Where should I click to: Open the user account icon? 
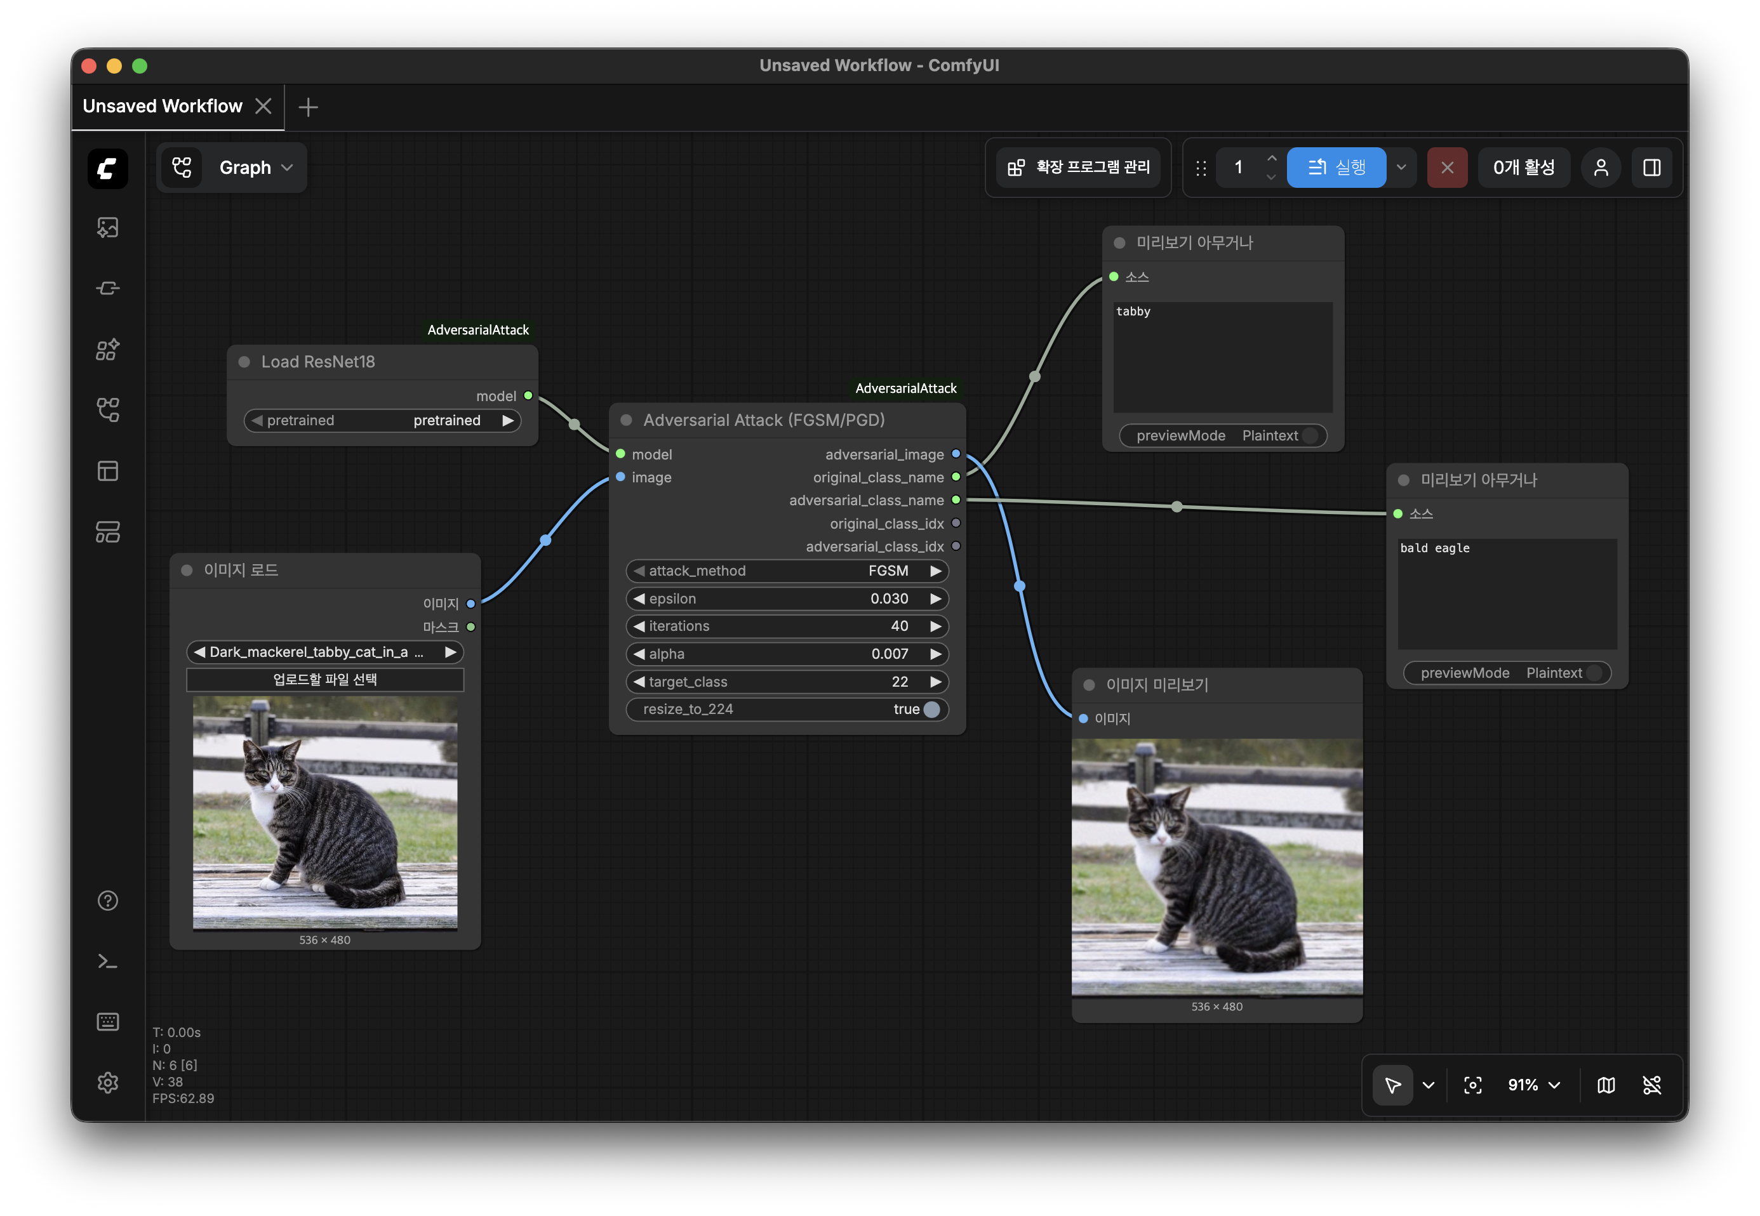click(x=1601, y=168)
